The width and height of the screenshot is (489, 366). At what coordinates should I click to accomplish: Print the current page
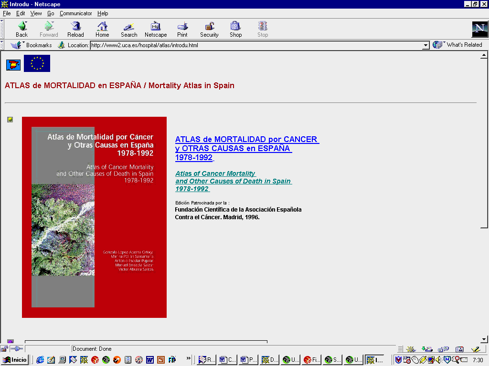tap(182, 29)
